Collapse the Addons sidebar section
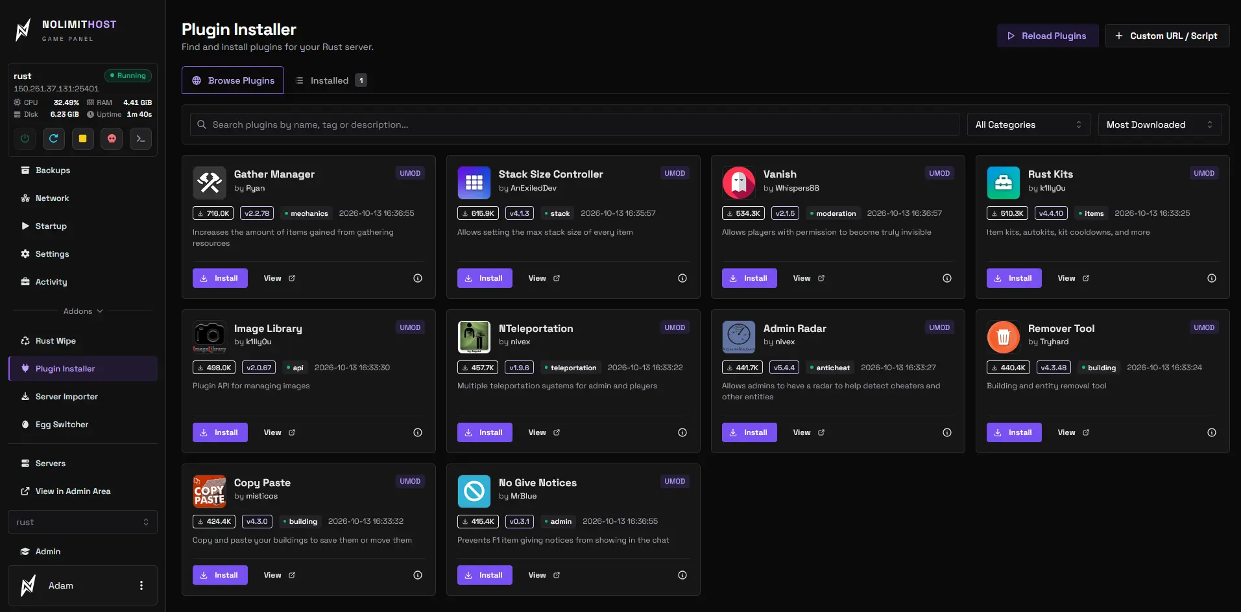The height and width of the screenshot is (612, 1241). click(x=83, y=311)
